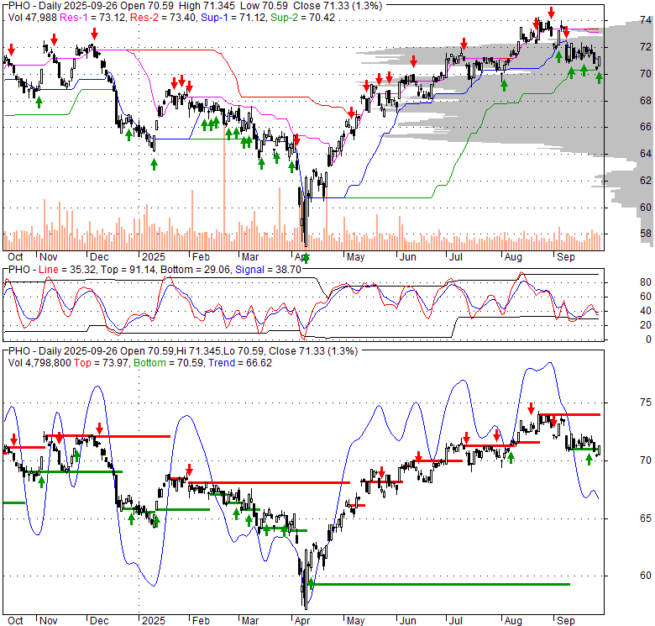Click the 62 price label on top chart axis
The width and height of the screenshot is (655, 626).
(646, 180)
